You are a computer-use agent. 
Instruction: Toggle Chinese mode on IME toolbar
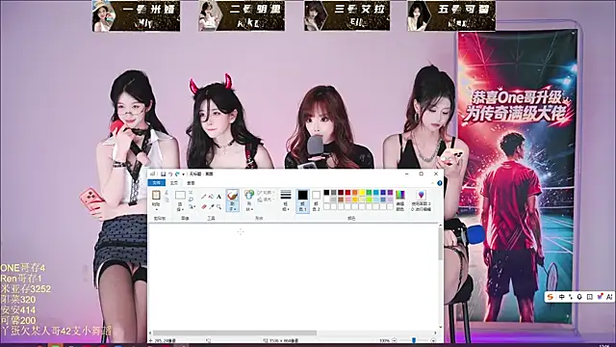[x=562, y=297]
